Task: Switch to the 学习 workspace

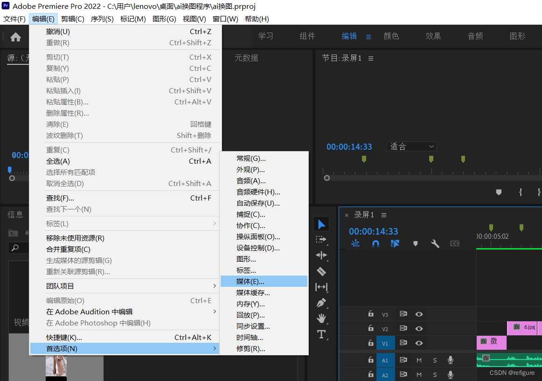Action: tap(265, 36)
